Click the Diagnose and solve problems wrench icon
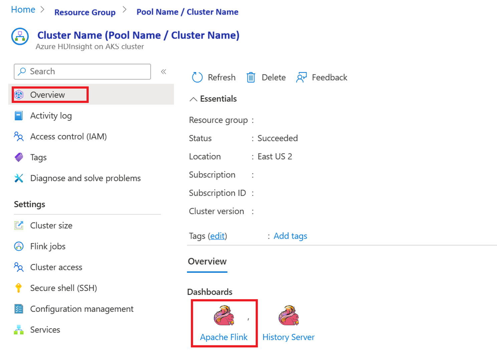This screenshot has height=360, width=497. point(19,178)
